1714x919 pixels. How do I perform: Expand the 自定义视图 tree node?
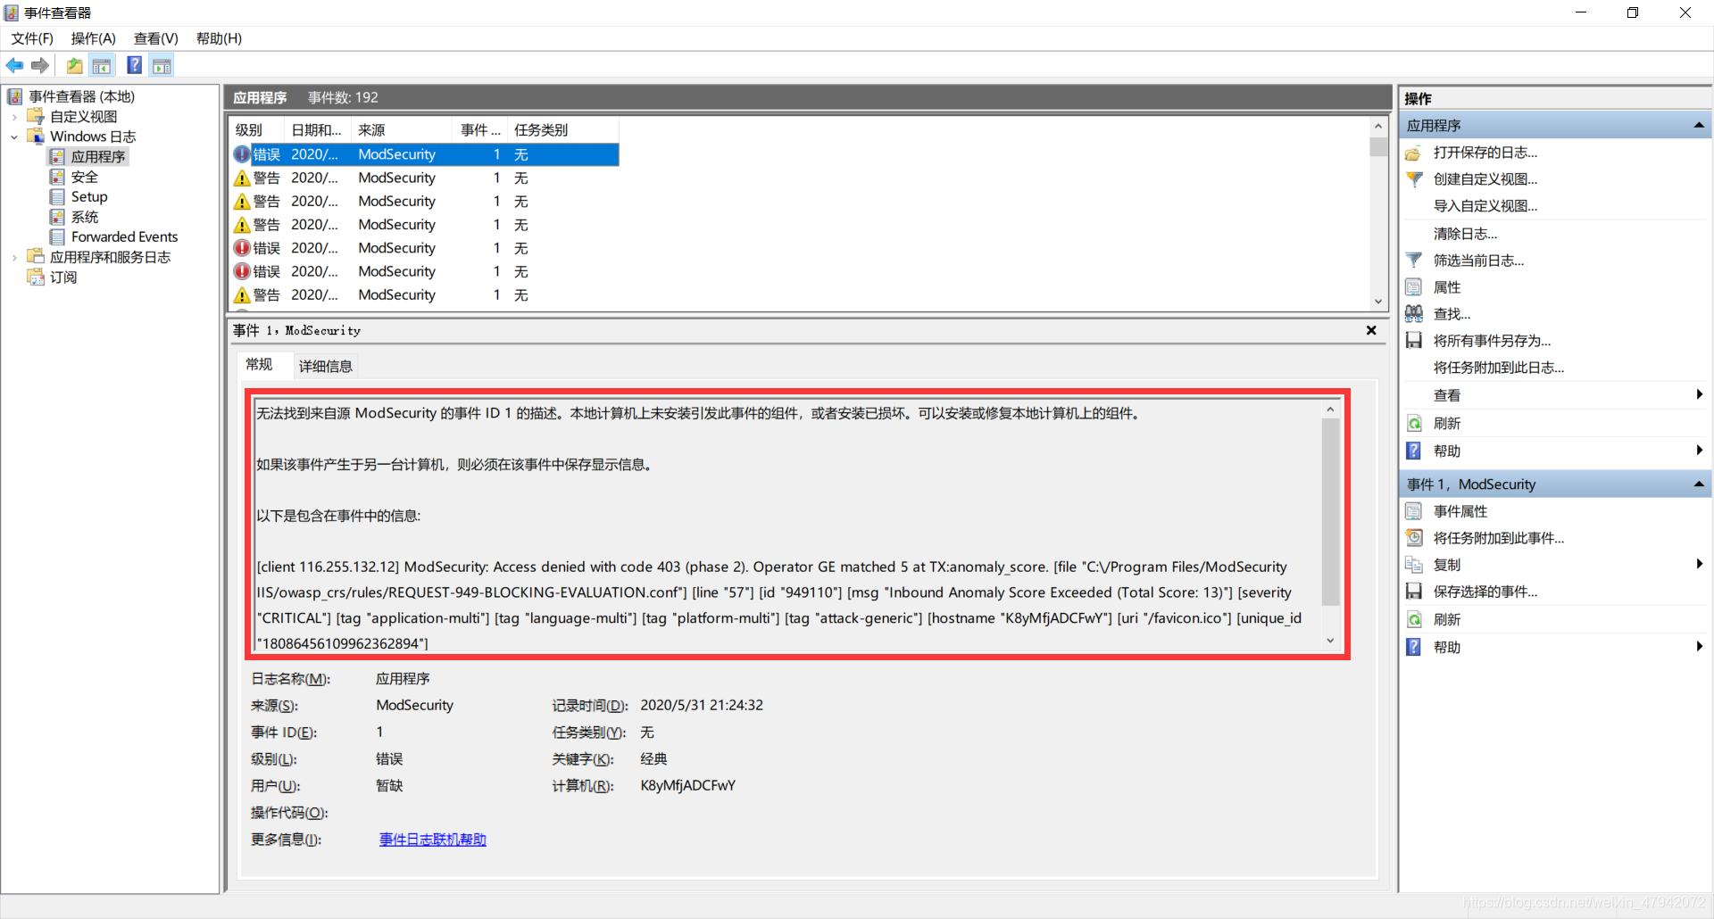(14, 117)
